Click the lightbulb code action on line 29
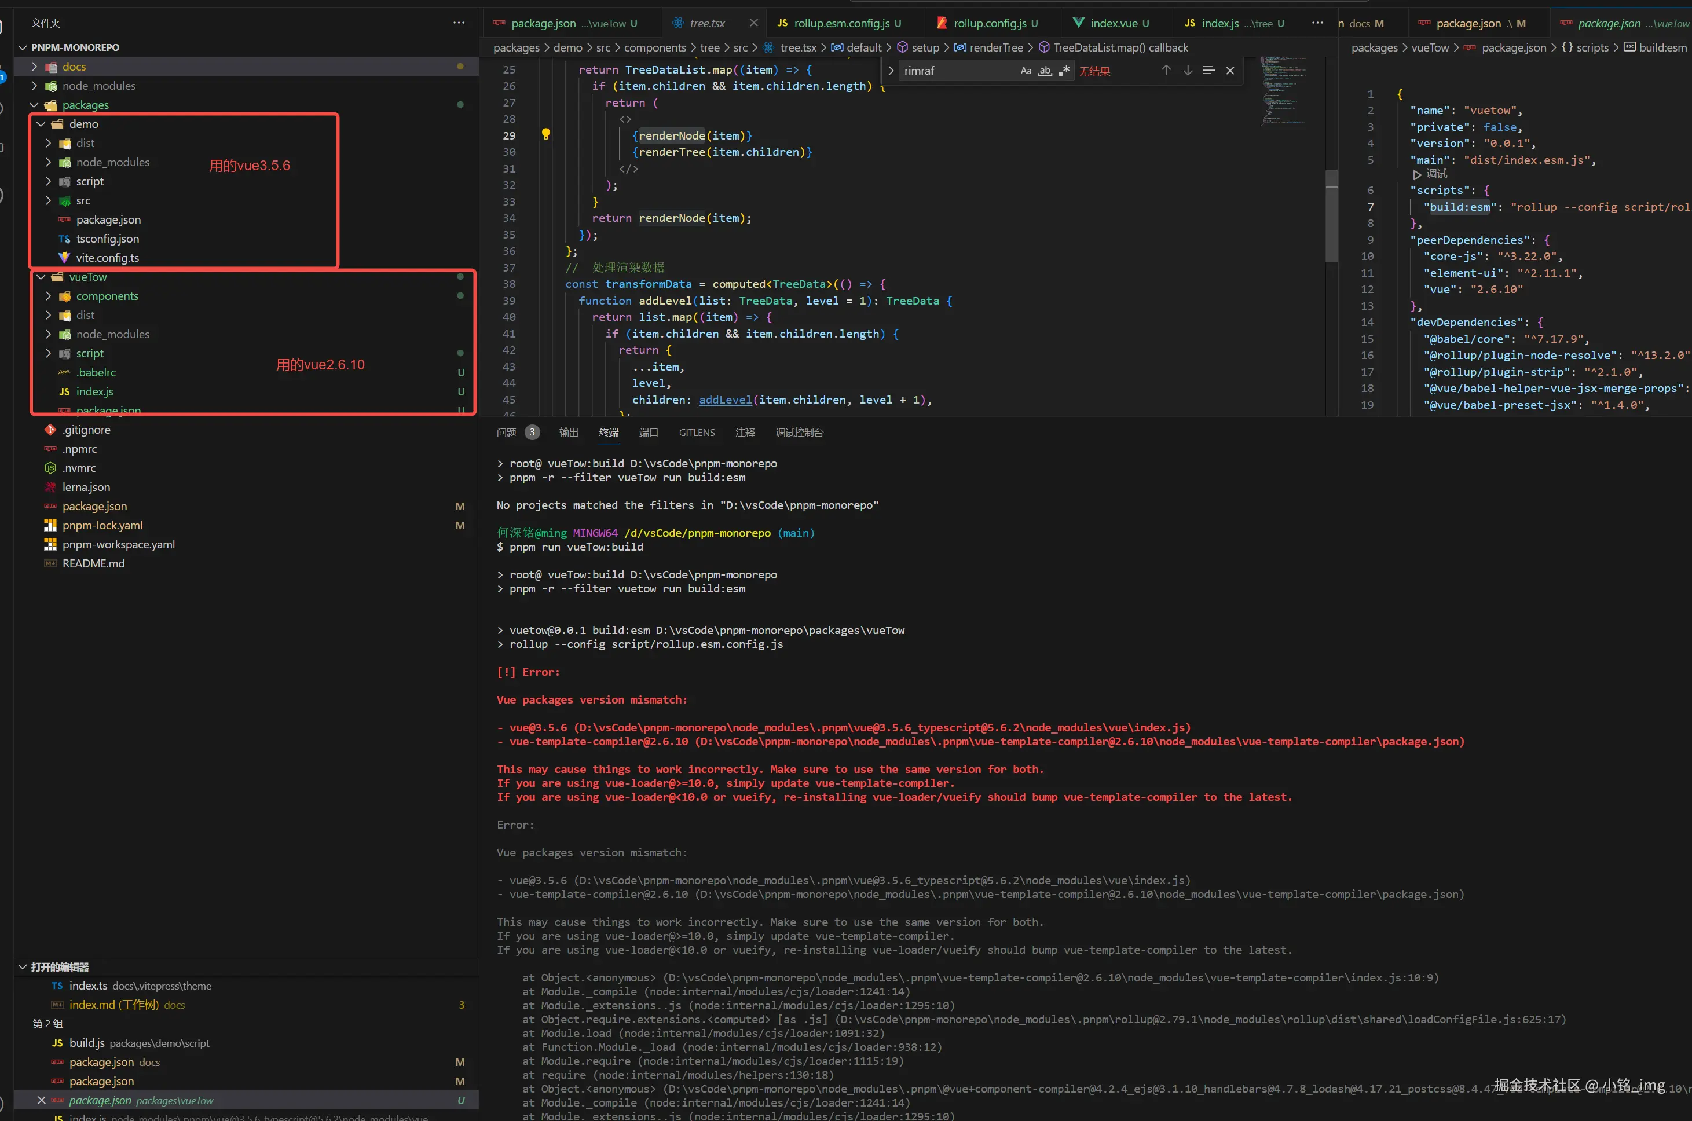Image resolution: width=1692 pixels, height=1121 pixels. coord(545,134)
